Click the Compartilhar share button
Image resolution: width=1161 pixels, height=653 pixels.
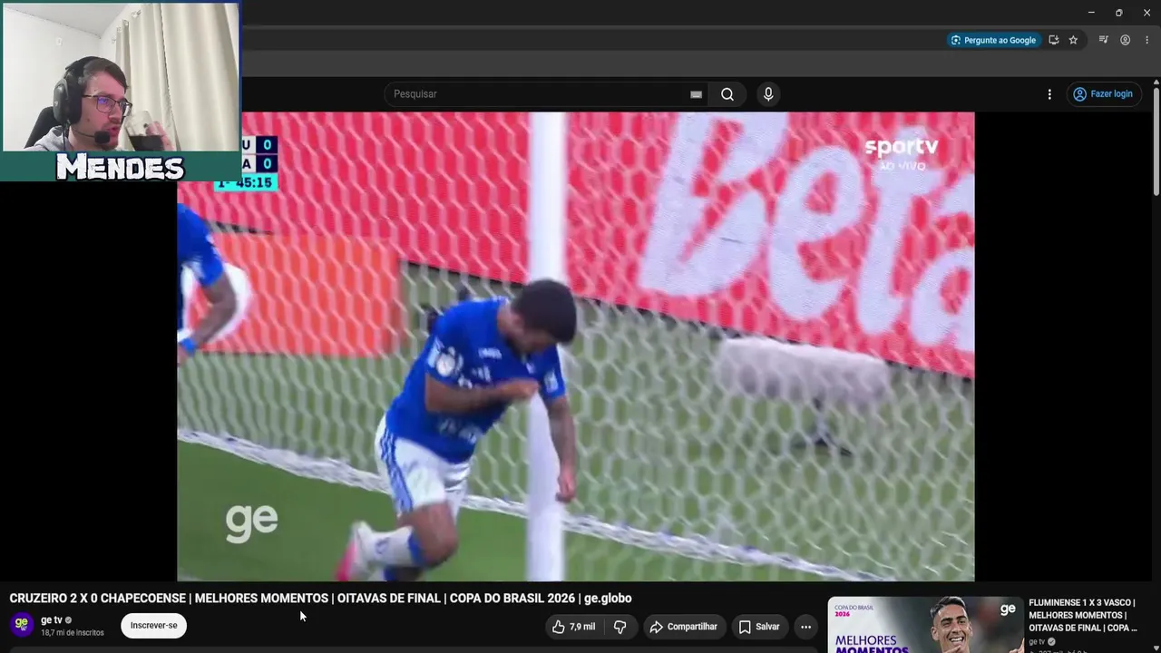point(684,627)
